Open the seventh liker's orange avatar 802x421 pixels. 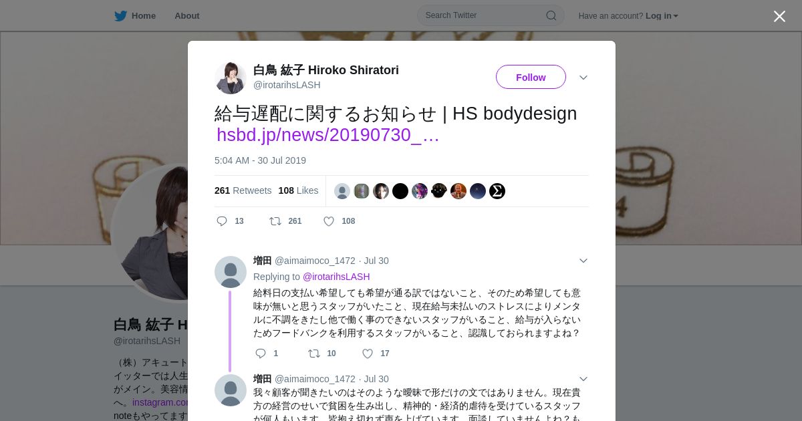click(458, 191)
